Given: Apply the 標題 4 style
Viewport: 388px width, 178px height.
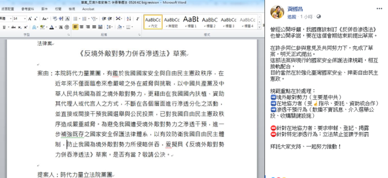Looking at the screenshot, I should (247, 22).
